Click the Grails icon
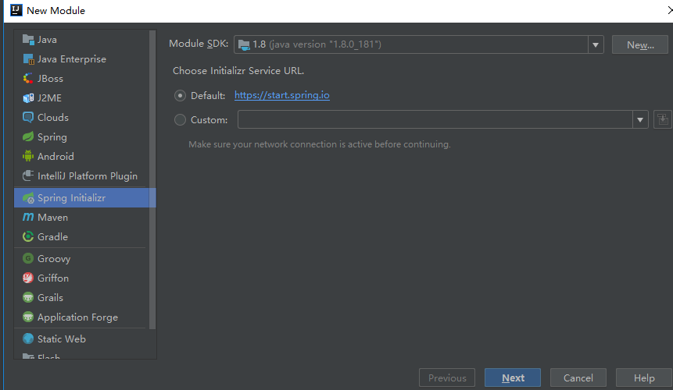 pyautogui.click(x=28, y=297)
